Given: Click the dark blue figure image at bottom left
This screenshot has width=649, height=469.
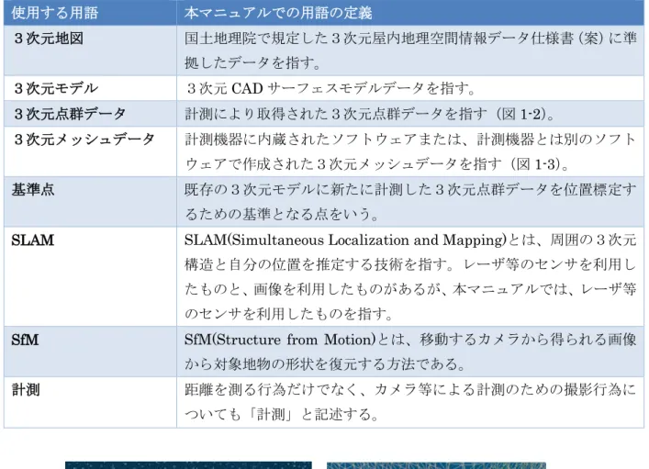Looking at the screenshot, I should point(188,465).
